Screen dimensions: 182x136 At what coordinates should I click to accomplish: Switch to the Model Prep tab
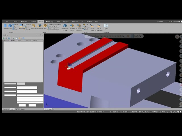[x=50, y=22]
